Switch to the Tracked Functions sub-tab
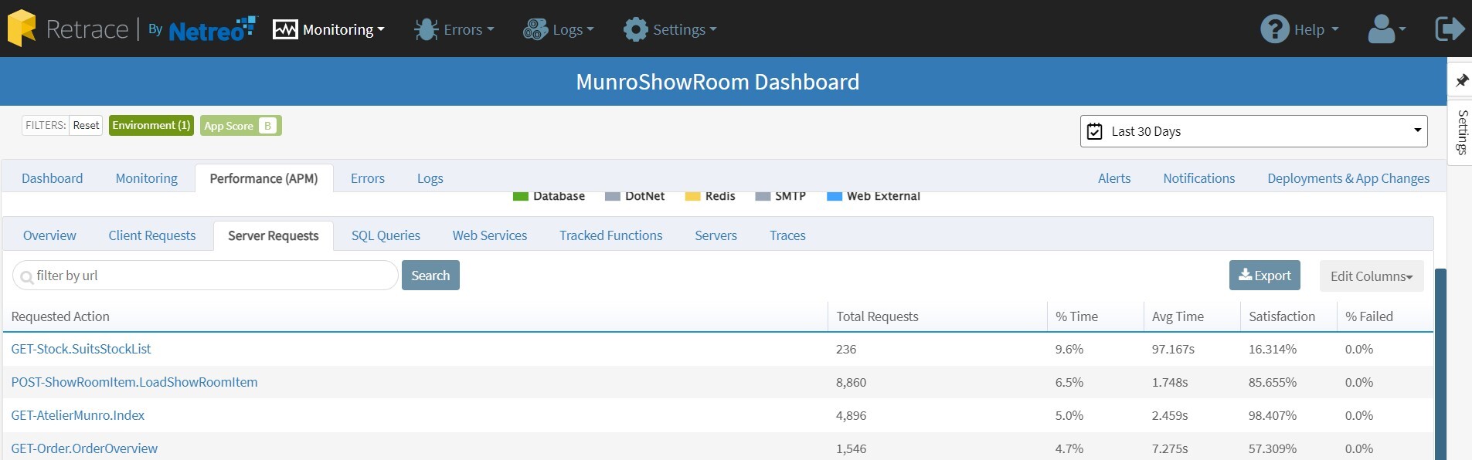This screenshot has height=460, width=1472. [x=611, y=235]
